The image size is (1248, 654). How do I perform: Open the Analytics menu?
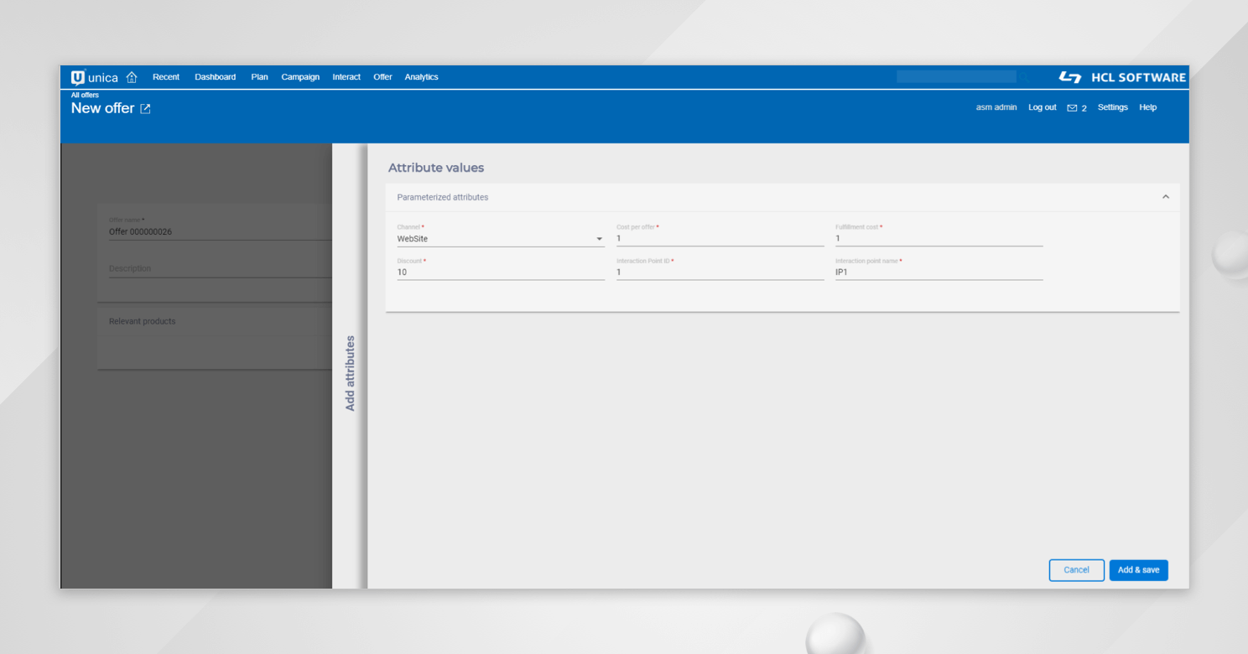point(421,76)
